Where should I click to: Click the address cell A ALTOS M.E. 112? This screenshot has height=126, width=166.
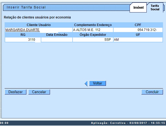tap(93, 30)
